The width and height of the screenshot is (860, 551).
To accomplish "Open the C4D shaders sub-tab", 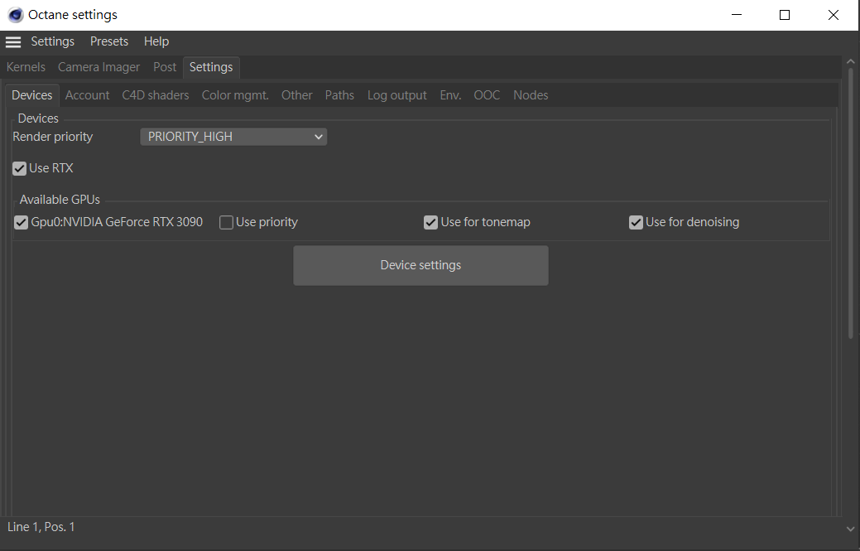I will [x=156, y=95].
